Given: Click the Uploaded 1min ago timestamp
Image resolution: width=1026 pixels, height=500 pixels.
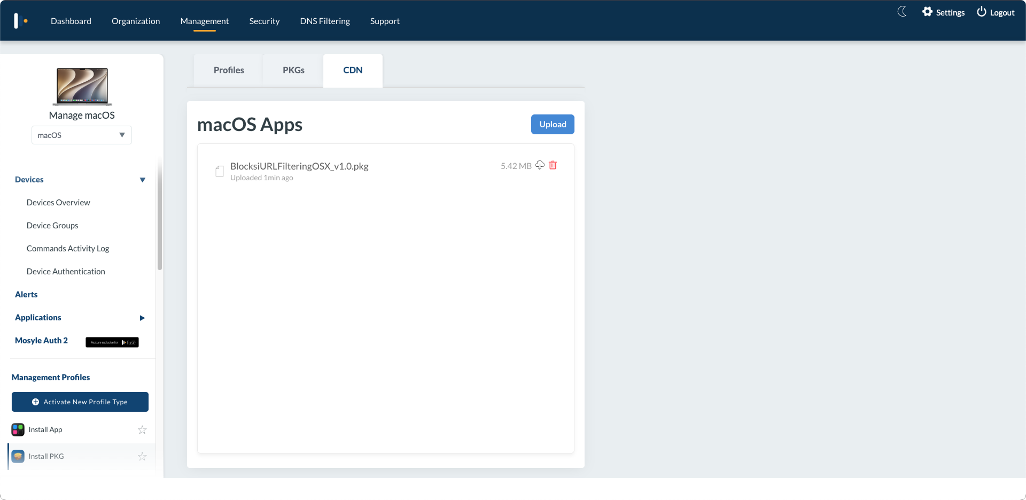Looking at the screenshot, I should coord(262,178).
